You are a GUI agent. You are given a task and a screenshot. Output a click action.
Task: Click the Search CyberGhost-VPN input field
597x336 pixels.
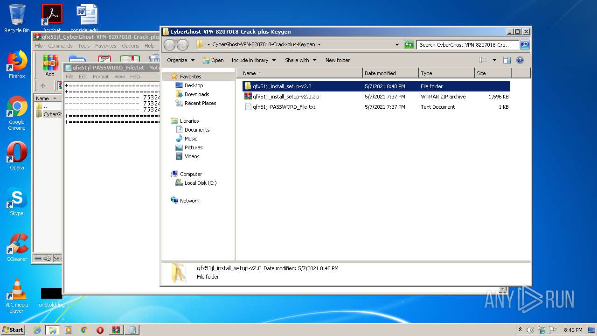coord(468,45)
